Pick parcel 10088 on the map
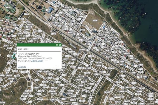The height and width of the screenshot is (105, 158). pyautogui.click(x=26, y=14)
